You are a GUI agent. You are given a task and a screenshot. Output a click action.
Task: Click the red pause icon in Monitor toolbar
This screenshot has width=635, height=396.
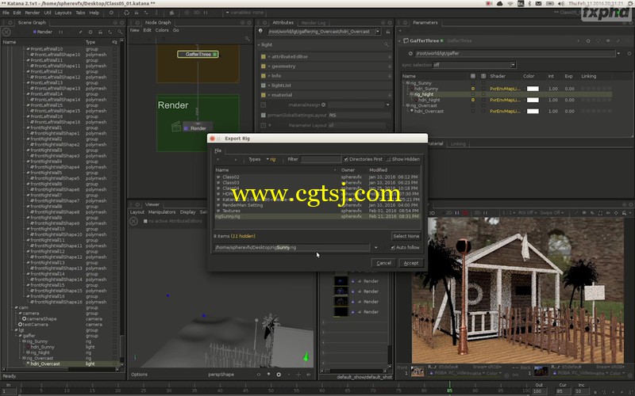(465, 213)
